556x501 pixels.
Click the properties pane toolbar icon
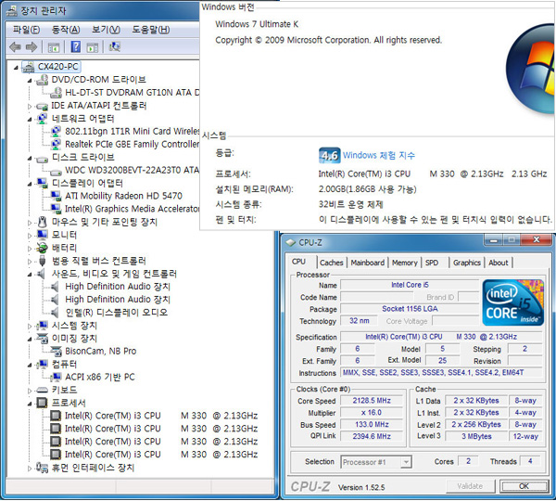click(x=93, y=46)
